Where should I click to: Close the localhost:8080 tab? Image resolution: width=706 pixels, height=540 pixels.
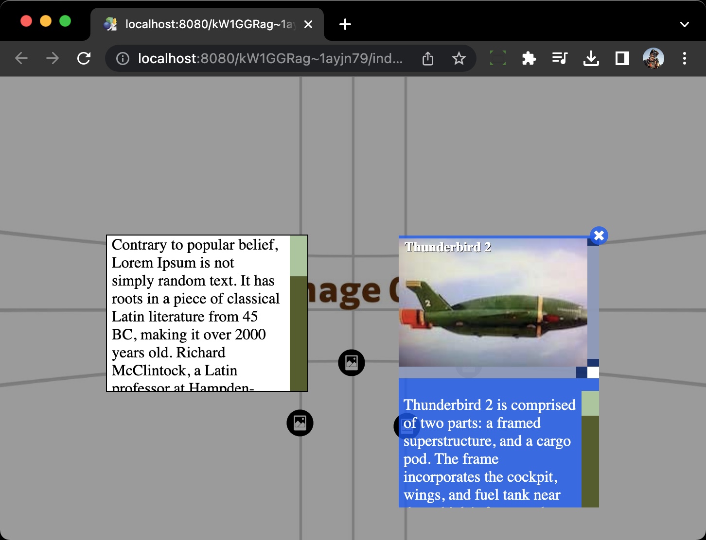coord(308,24)
